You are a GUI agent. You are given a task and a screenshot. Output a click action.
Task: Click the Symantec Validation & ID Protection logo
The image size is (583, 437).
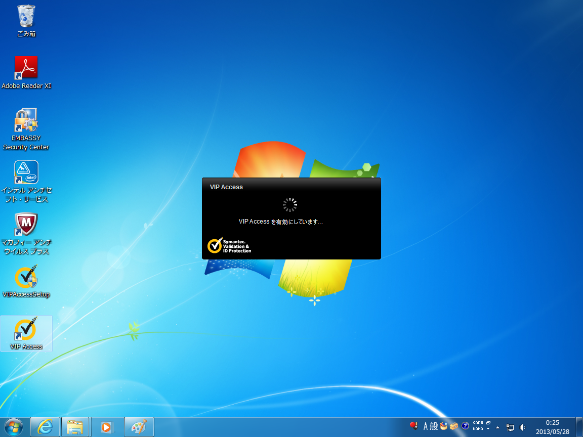[229, 245]
